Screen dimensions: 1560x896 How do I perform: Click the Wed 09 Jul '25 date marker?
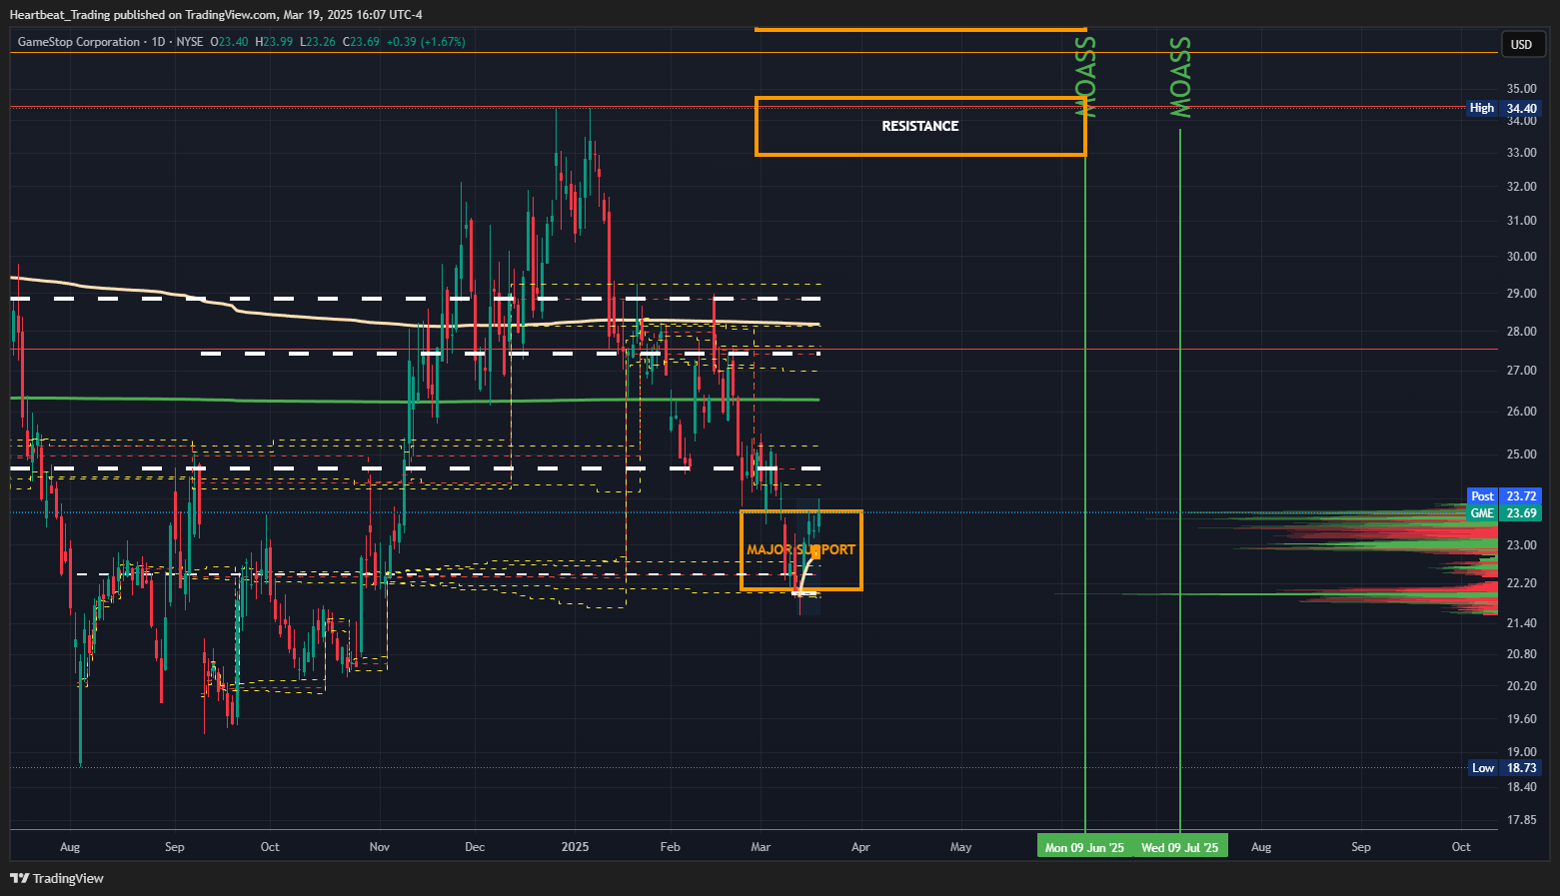click(1180, 847)
